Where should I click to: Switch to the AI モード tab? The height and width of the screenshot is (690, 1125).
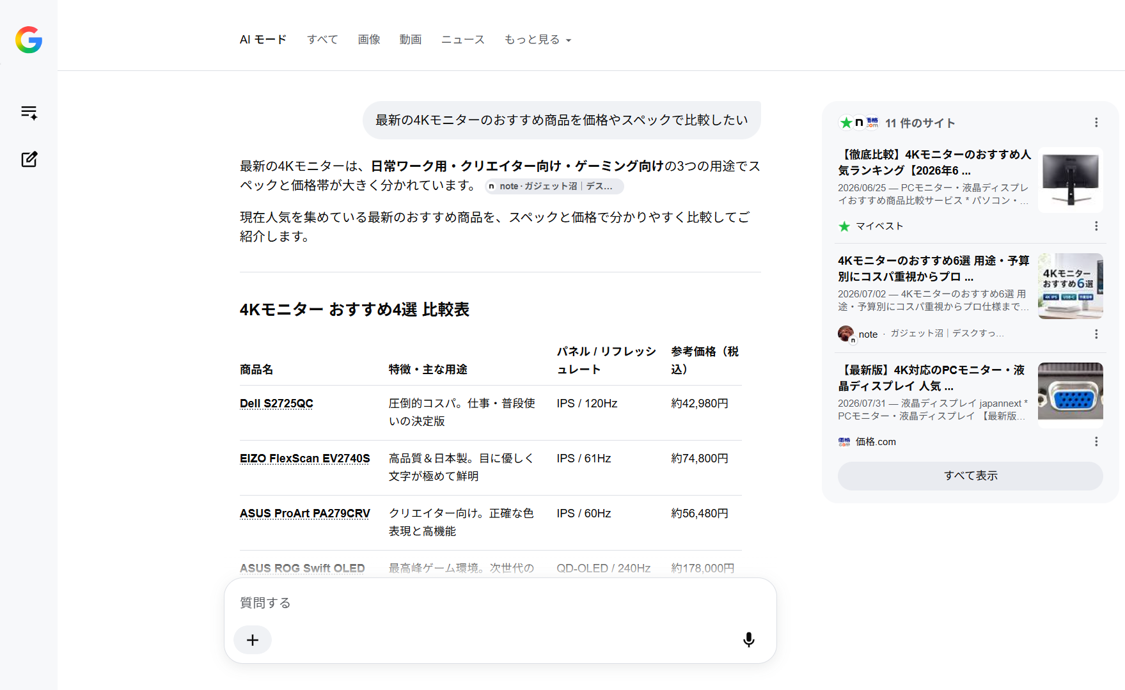pyautogui.click(x=263, y=40)
